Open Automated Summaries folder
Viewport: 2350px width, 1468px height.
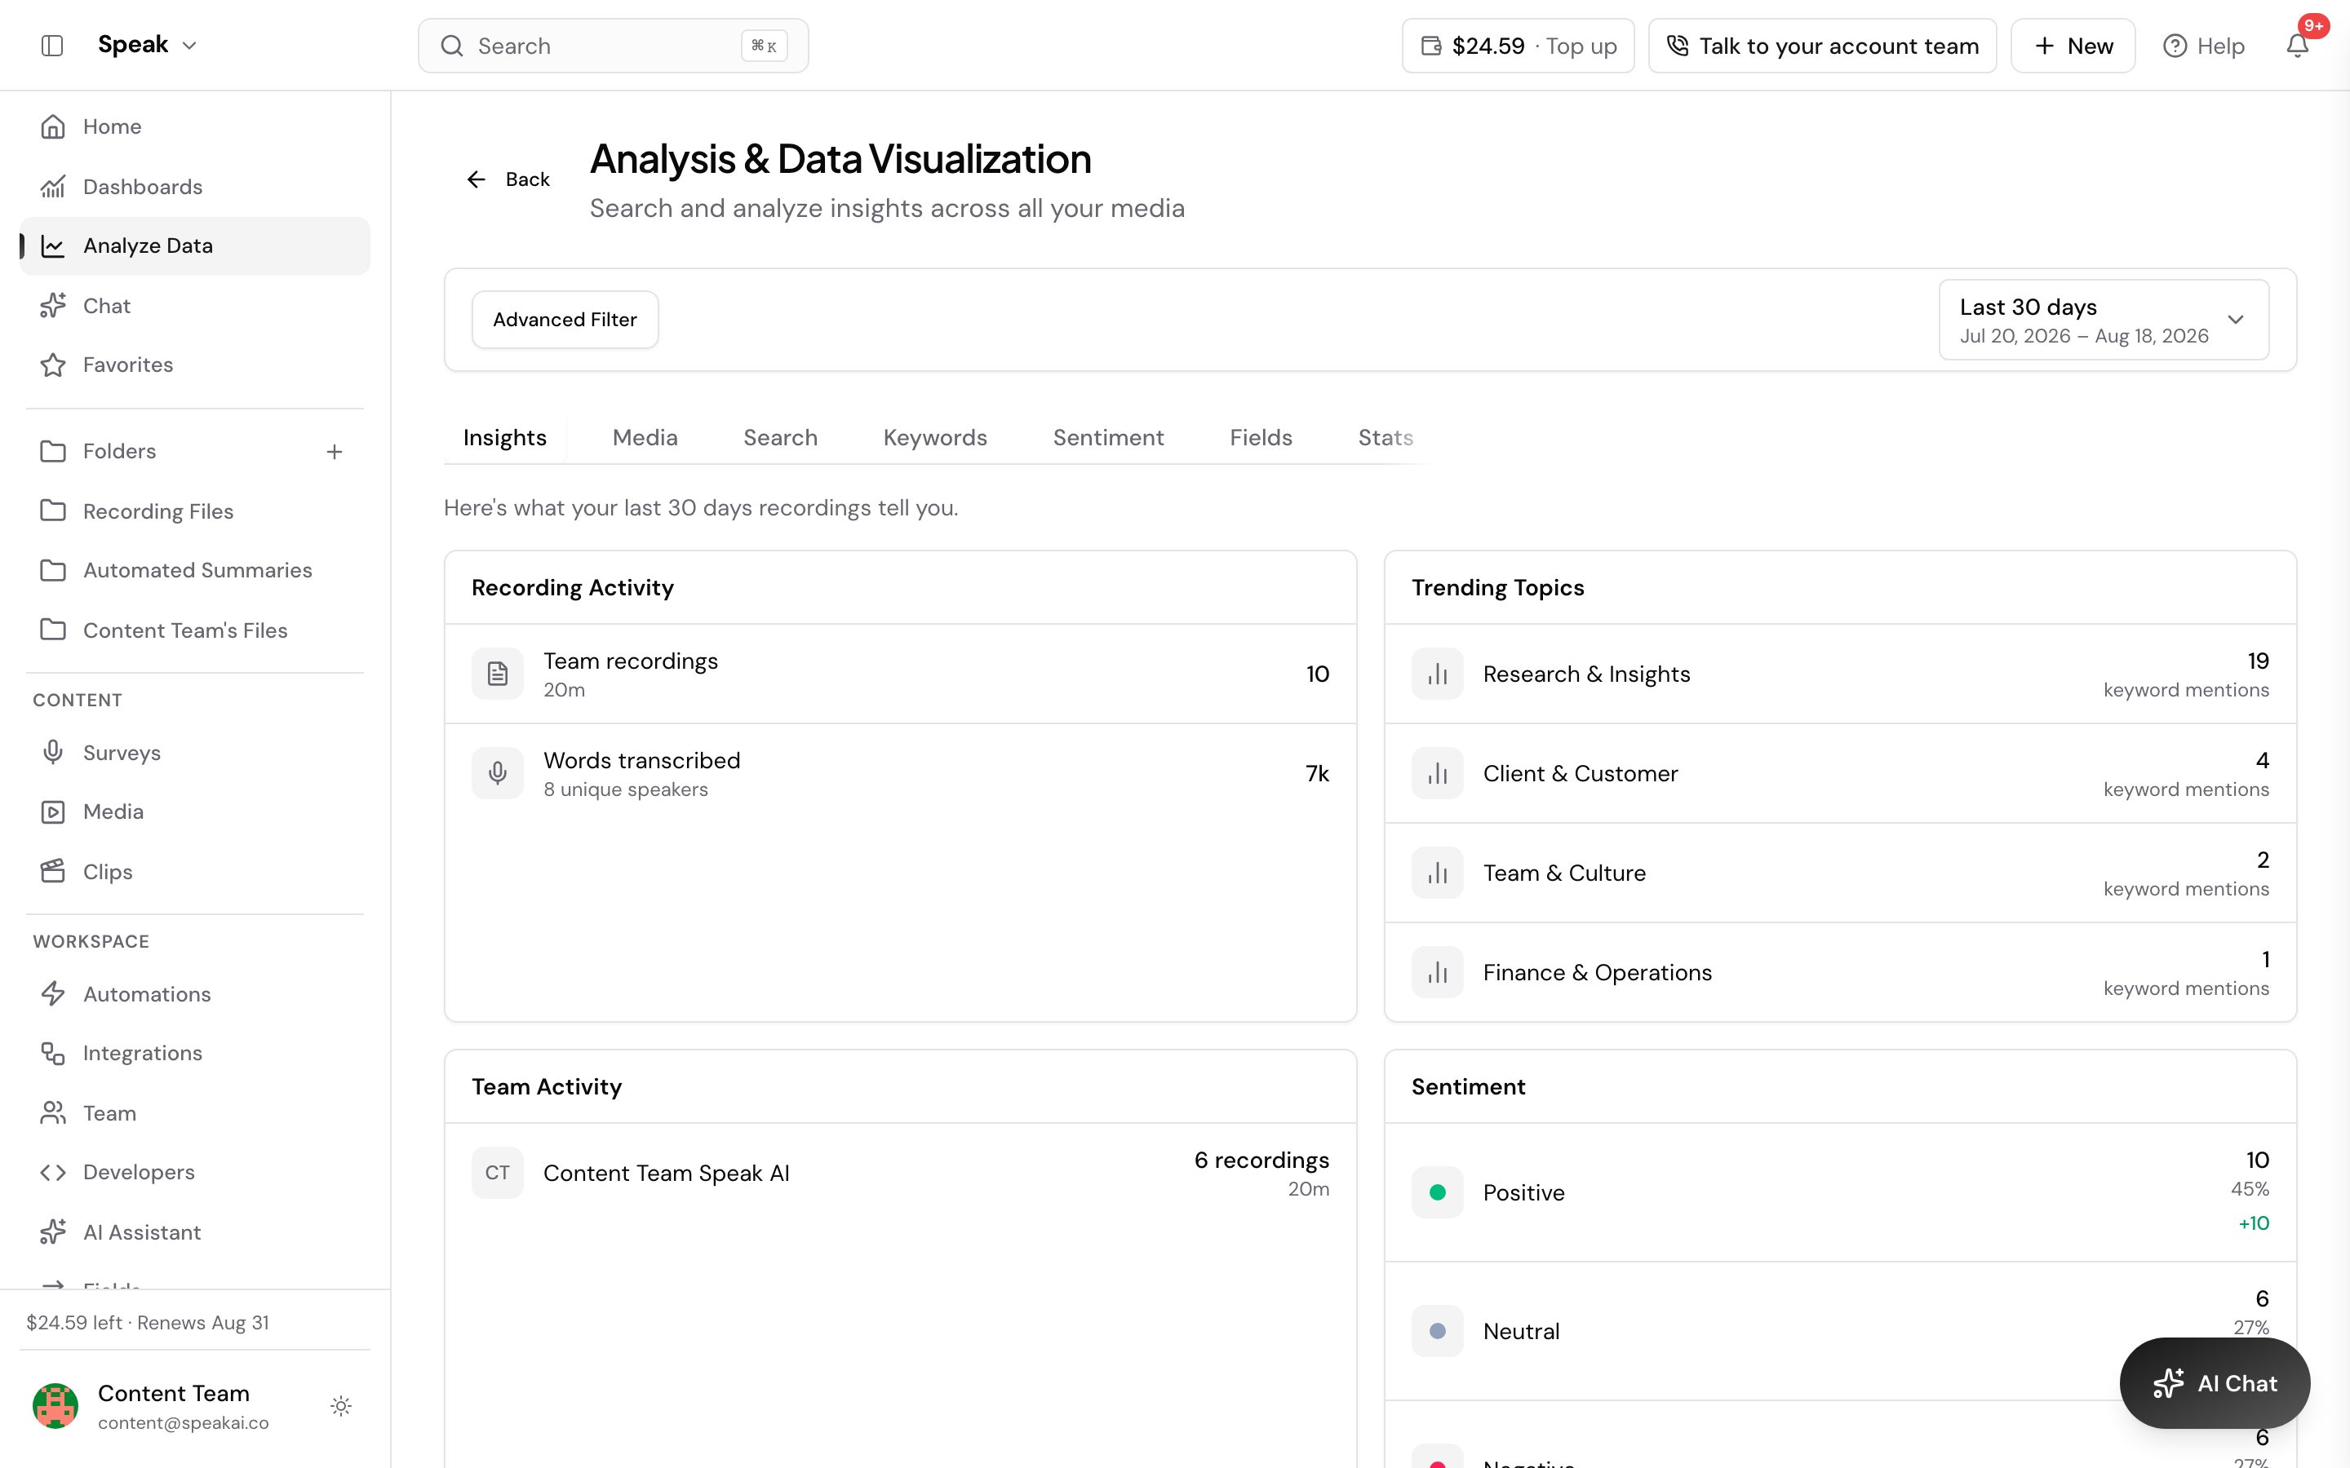(194, 570)
